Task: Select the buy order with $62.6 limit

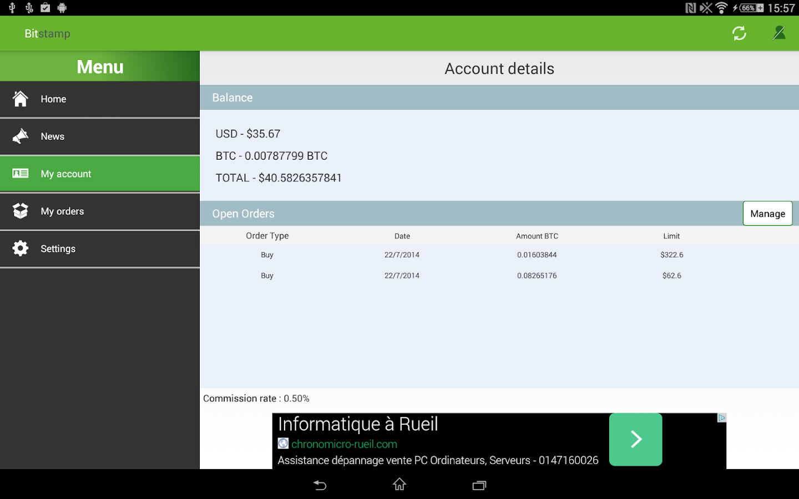Action: pyautogui.click(x=499, y=276)
